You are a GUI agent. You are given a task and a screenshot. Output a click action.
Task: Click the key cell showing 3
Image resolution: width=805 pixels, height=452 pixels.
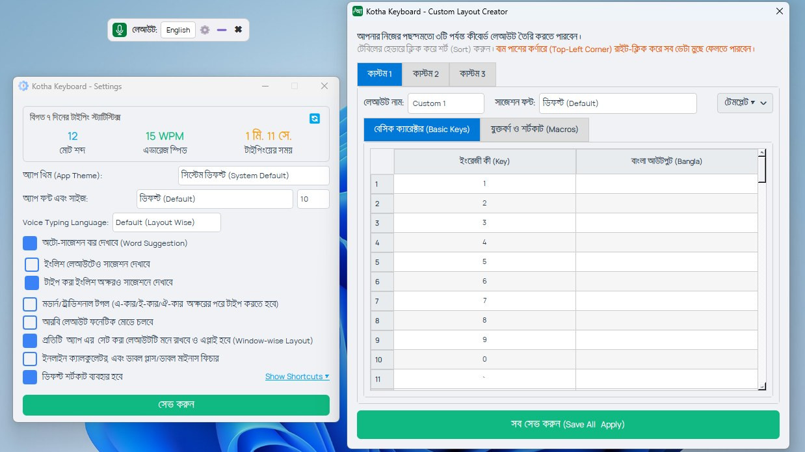[484, 223]
